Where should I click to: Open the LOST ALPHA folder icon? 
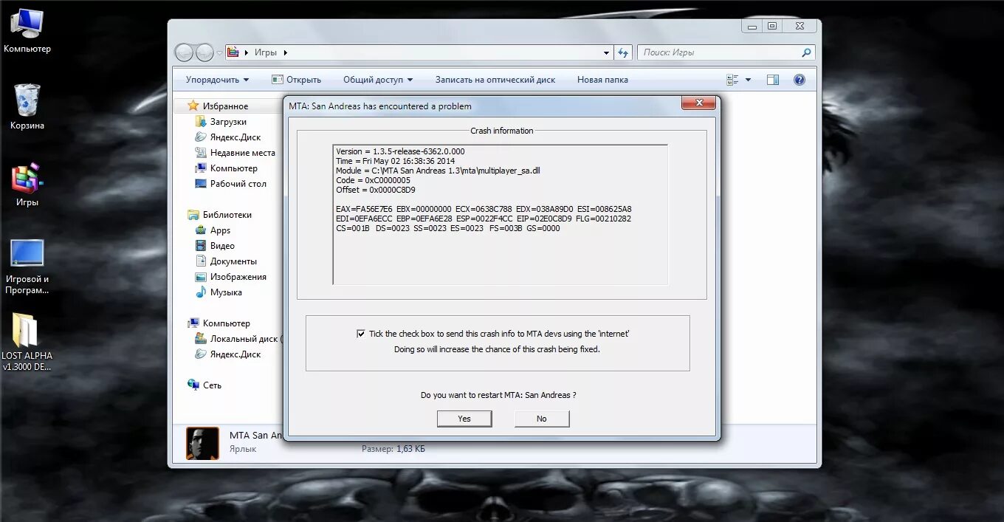click(x=27, y=342)
